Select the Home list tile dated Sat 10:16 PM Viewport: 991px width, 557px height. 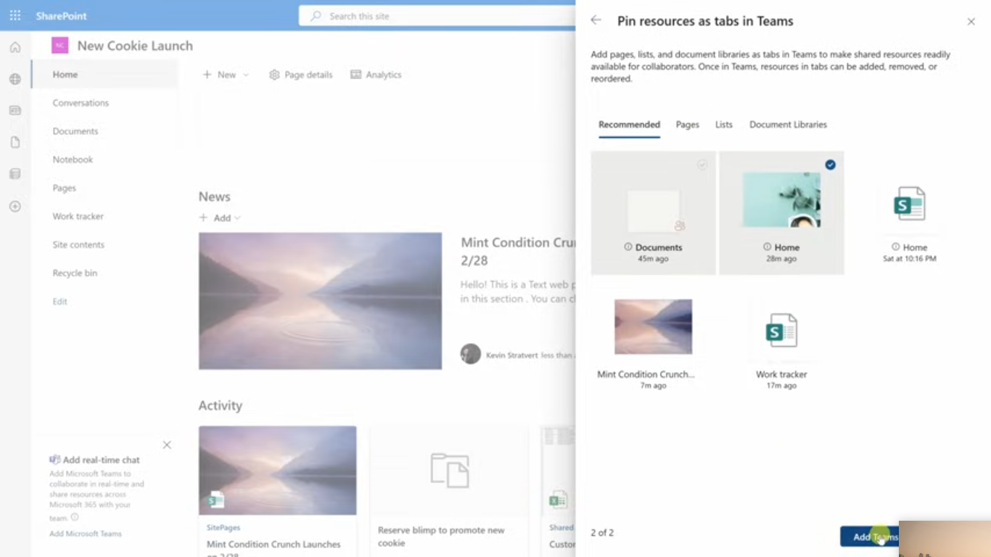[x=910, y=215]
